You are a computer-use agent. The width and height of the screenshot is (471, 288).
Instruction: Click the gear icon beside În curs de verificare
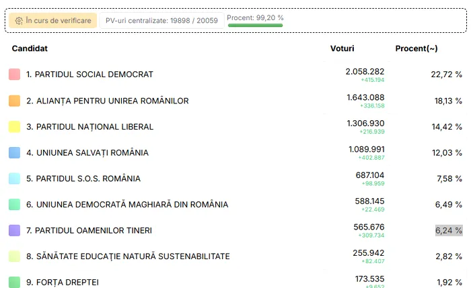click(x=19, y=21)
